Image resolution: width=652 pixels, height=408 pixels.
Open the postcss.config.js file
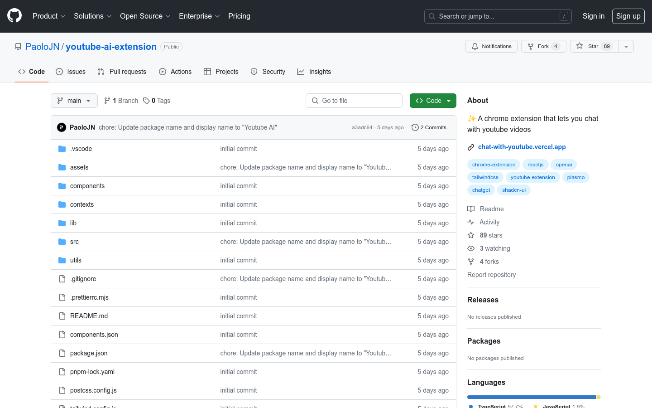pyautogui.click(x=93, y=390)
